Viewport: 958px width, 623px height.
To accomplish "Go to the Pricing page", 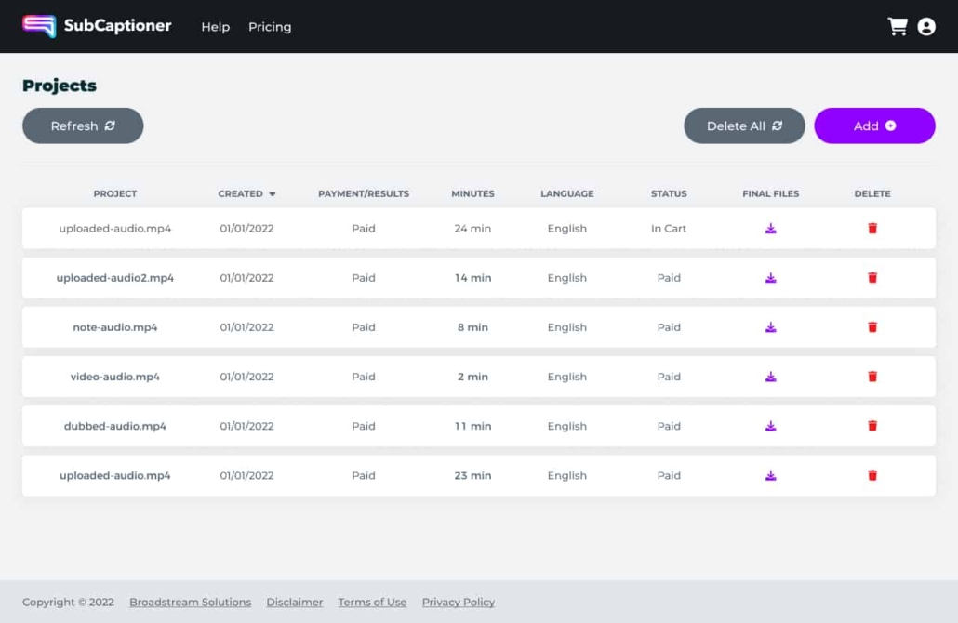I will click(x=270, y=27).
